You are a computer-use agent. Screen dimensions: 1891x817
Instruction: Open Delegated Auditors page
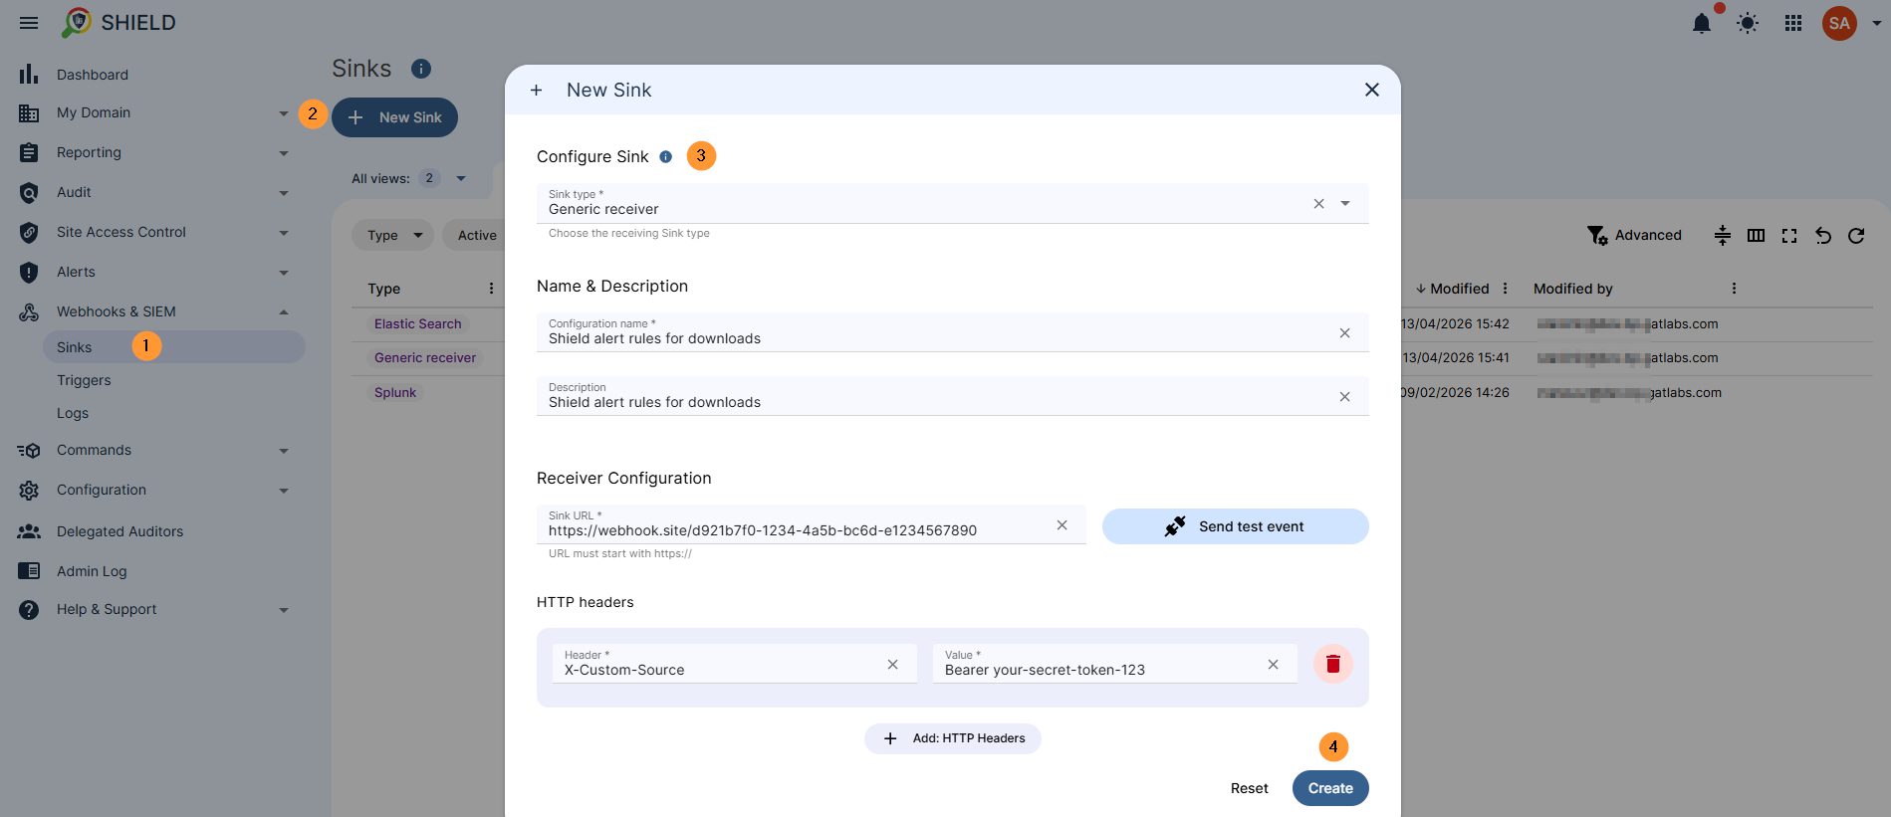(119, 531)
